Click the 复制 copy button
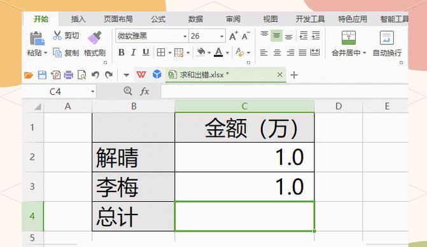The height and width of the screenshot is (247, 427). point(66,53)
